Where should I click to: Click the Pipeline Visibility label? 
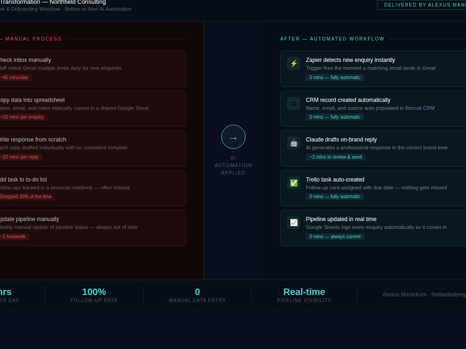click(304, 300)
